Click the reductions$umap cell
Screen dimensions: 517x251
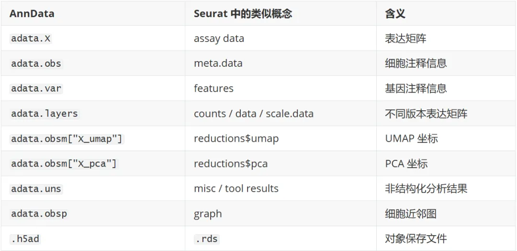pyautogui.click(x=236, y=138)
